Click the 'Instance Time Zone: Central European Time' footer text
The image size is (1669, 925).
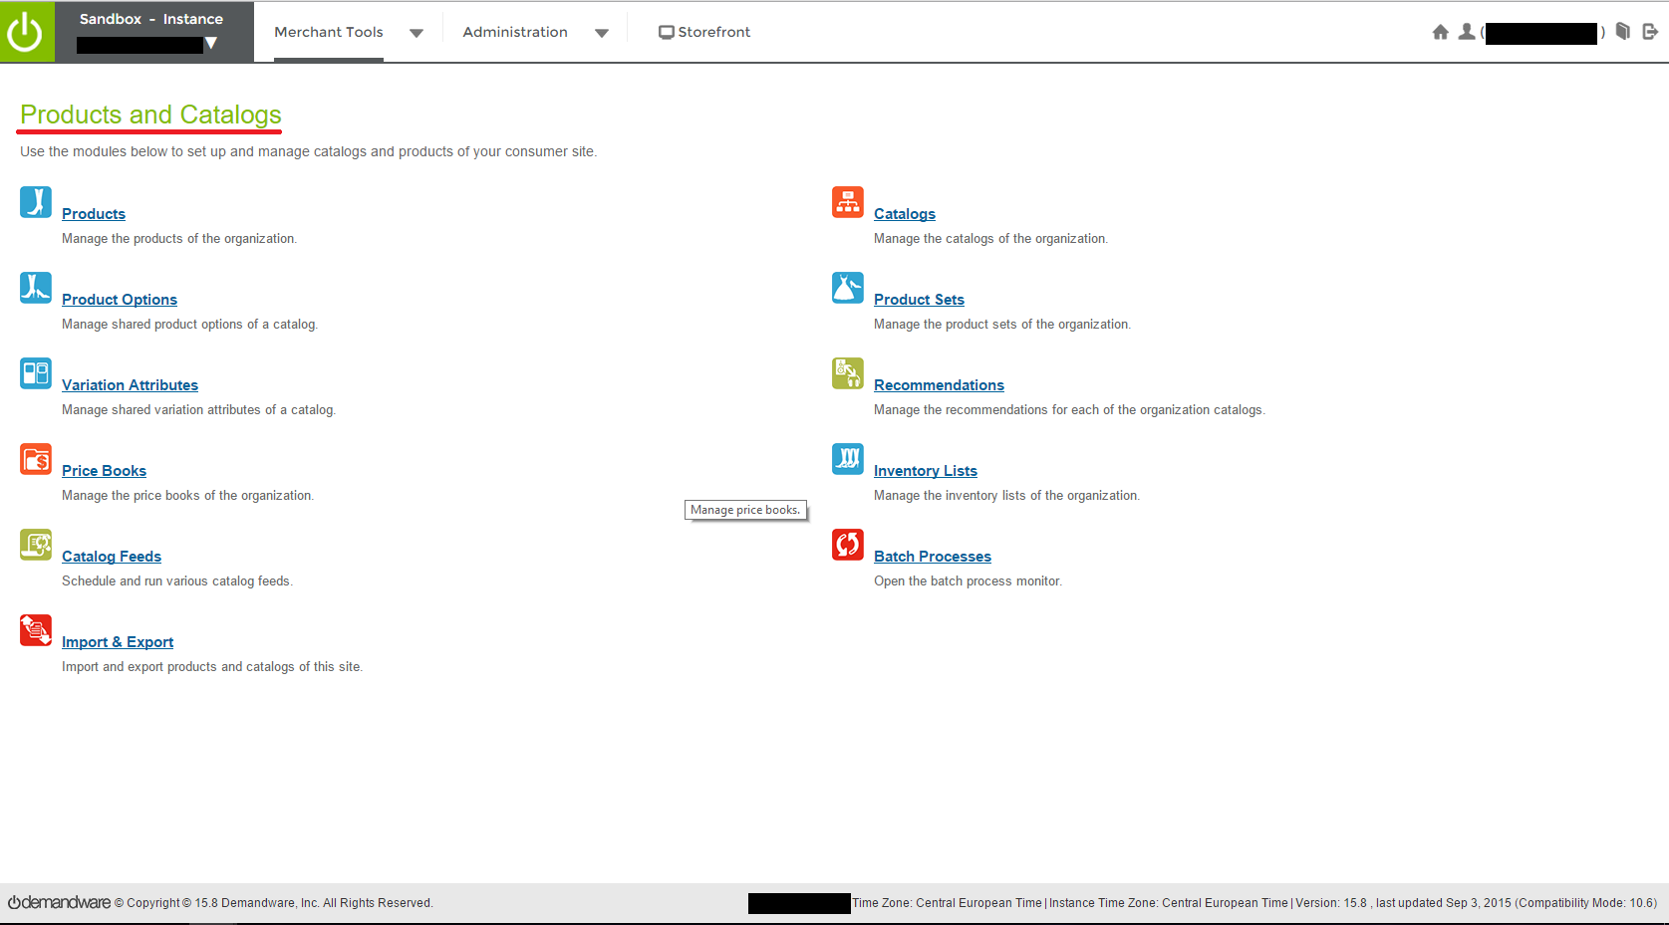point(1168,903)
